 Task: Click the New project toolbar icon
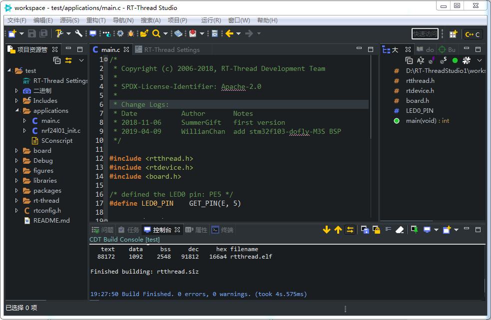[12, 33]
